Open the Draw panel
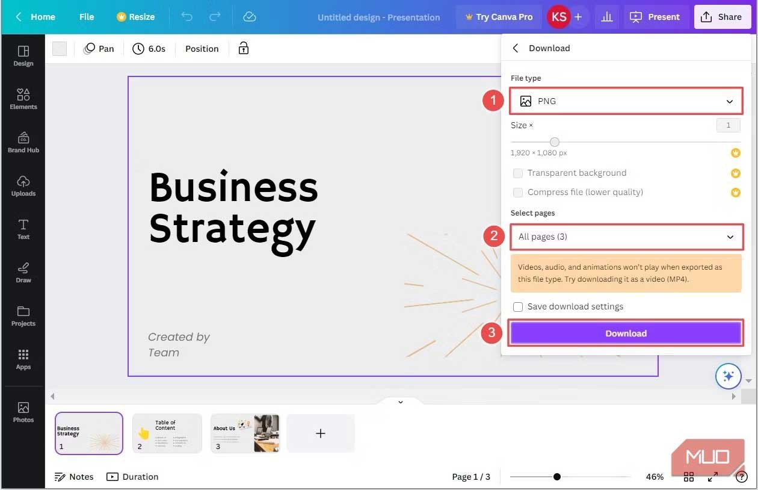The width and height of the screenshot is (758, 490). [x=23, y=271]
